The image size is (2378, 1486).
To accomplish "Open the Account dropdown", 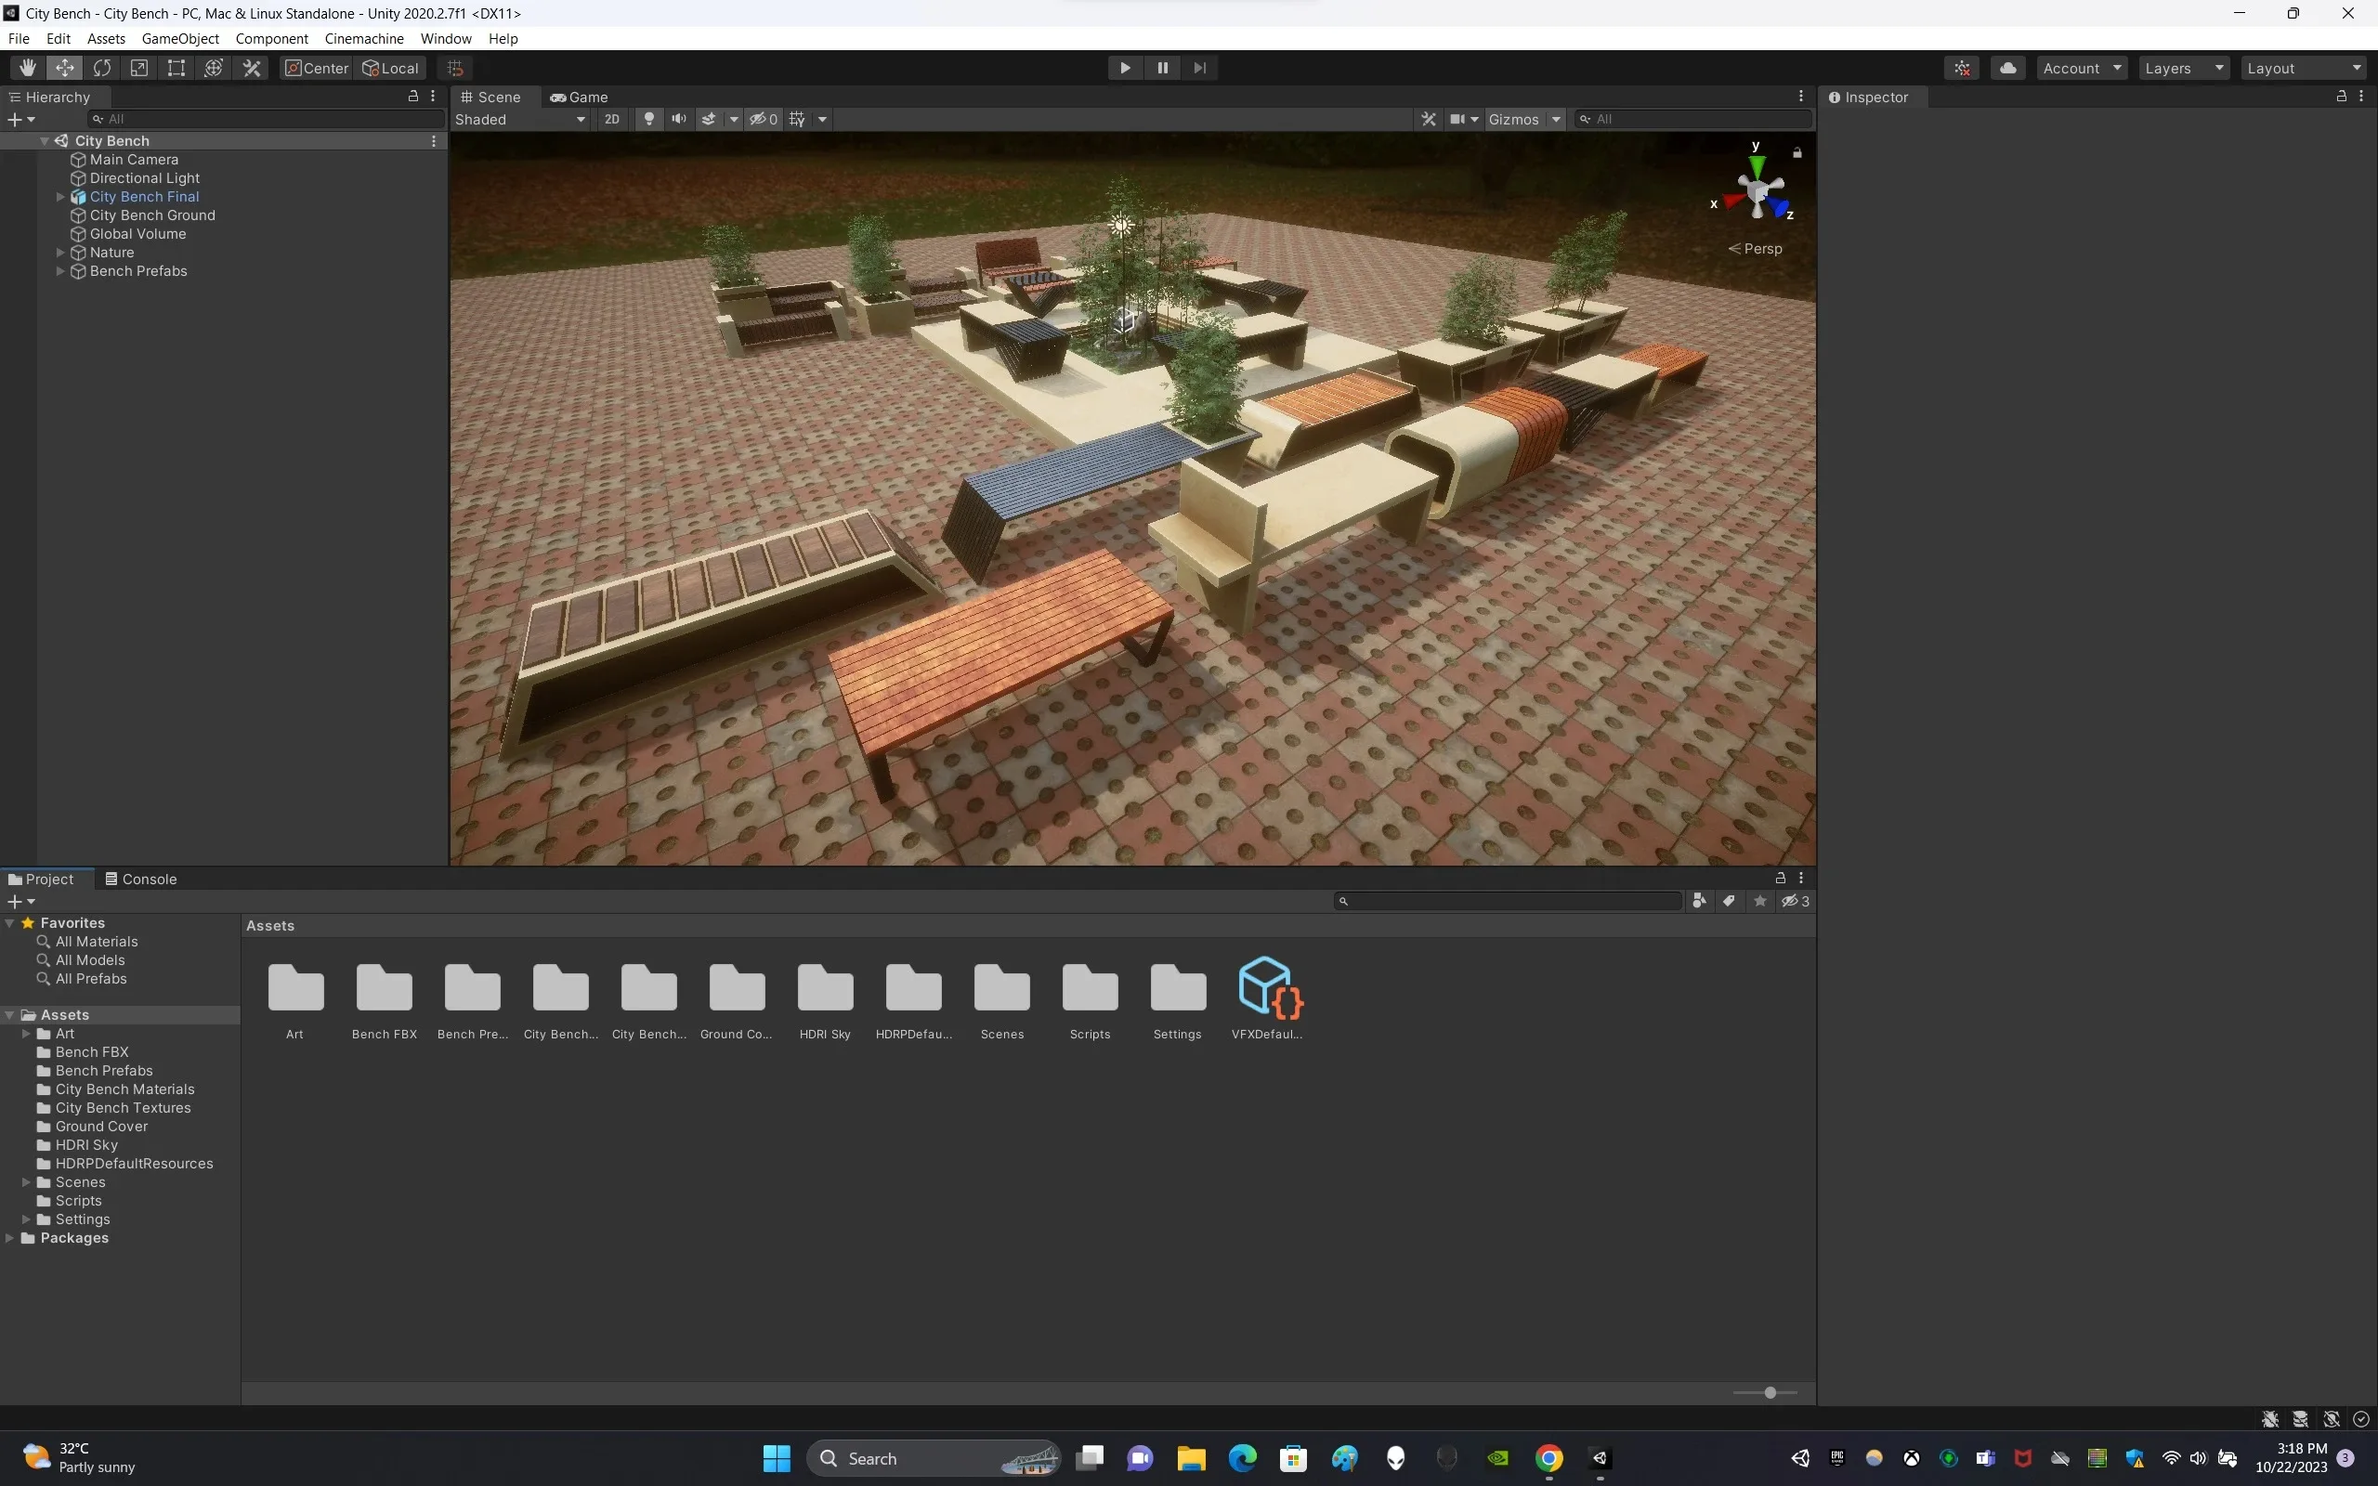I will [x=2083, y=68].
